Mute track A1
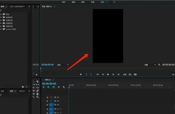 [58, 109]
